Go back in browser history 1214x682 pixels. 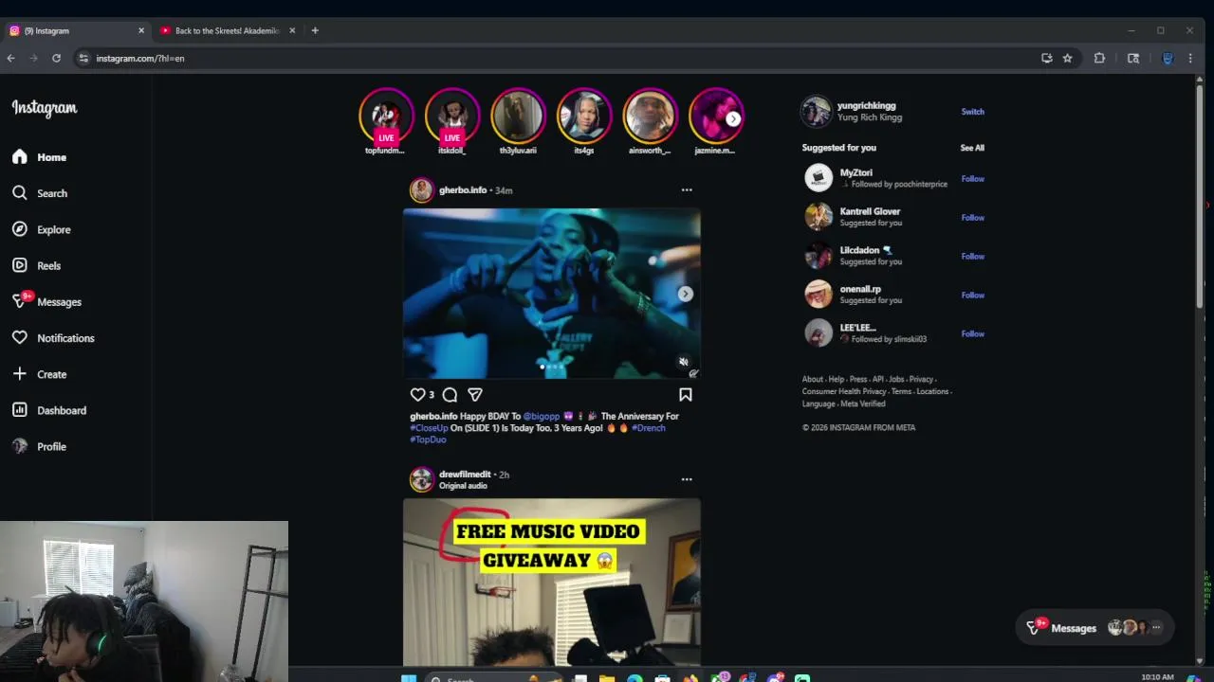(x=10, y=59)
